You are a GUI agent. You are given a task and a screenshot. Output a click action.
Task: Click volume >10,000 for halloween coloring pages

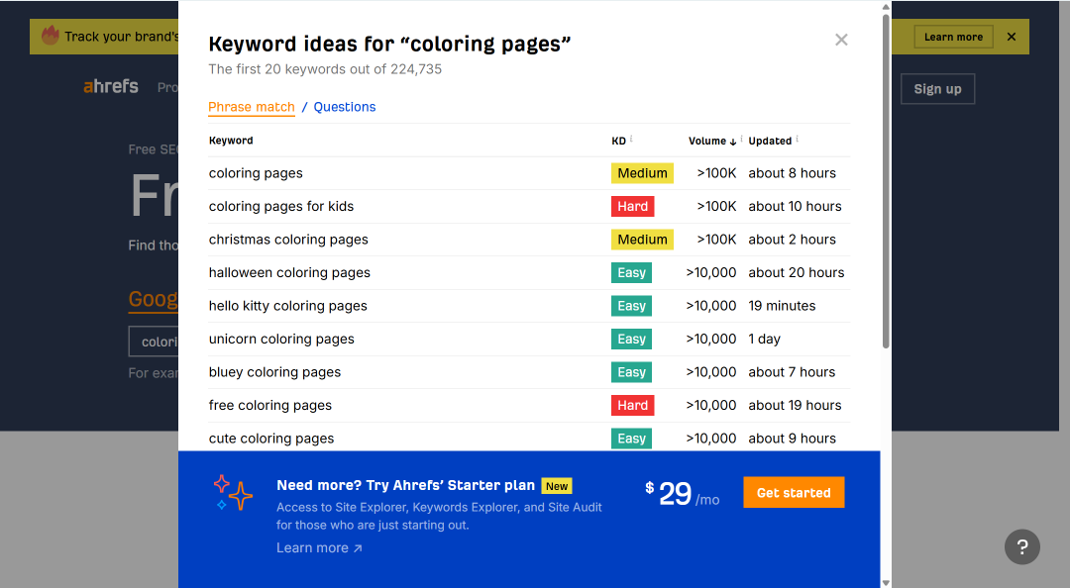711,273
